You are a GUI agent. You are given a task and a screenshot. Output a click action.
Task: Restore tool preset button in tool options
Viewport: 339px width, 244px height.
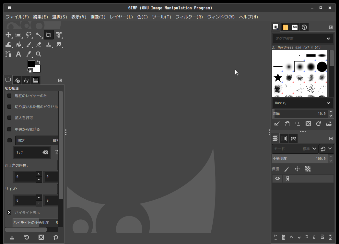pyautogui.click(x=26, y=237)
